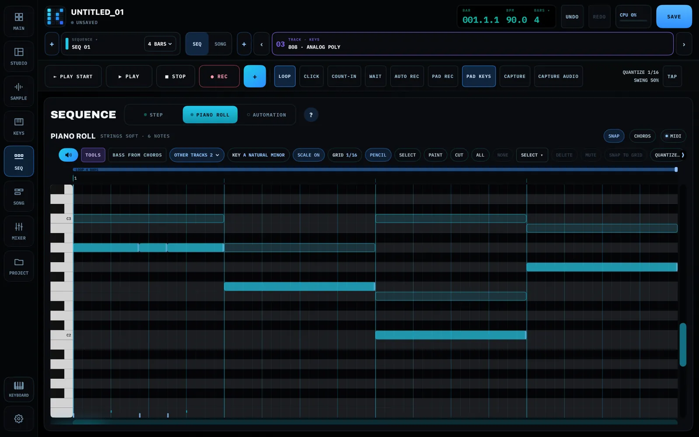Toggle Snap in piano roll

tap(614, 136)
